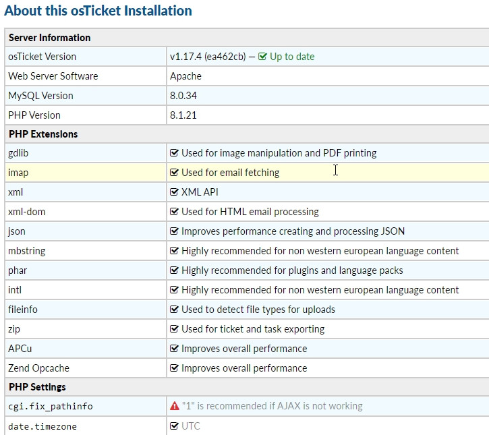Click the MySQL Version label
Viewport: 489px width, 435px height.
[40, 96]
